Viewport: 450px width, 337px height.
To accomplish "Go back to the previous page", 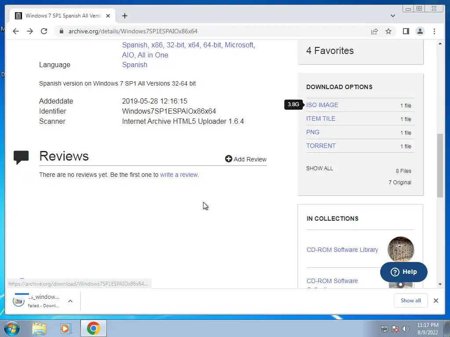I will coord(16,31).
